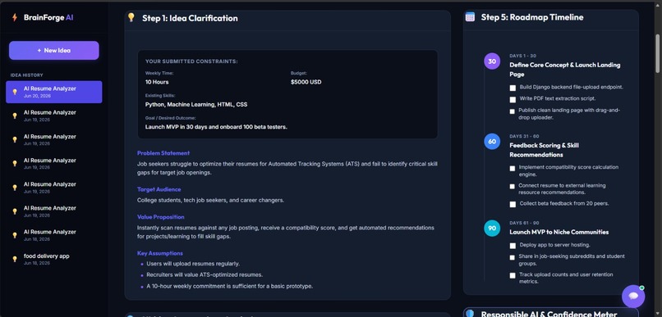Click the teal 90-day timeline marker
Screen dimensions: 662x317
[x=492, y=229]
